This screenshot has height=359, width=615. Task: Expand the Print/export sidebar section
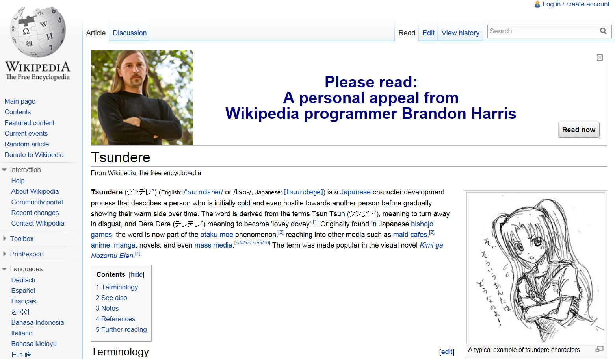point(4,254)
